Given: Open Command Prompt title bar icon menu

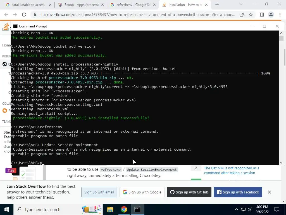Looking at the screenshot, I should 15,26.
